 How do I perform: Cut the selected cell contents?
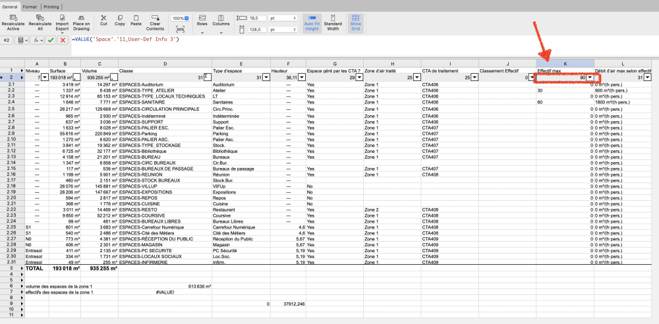(103, 18)
